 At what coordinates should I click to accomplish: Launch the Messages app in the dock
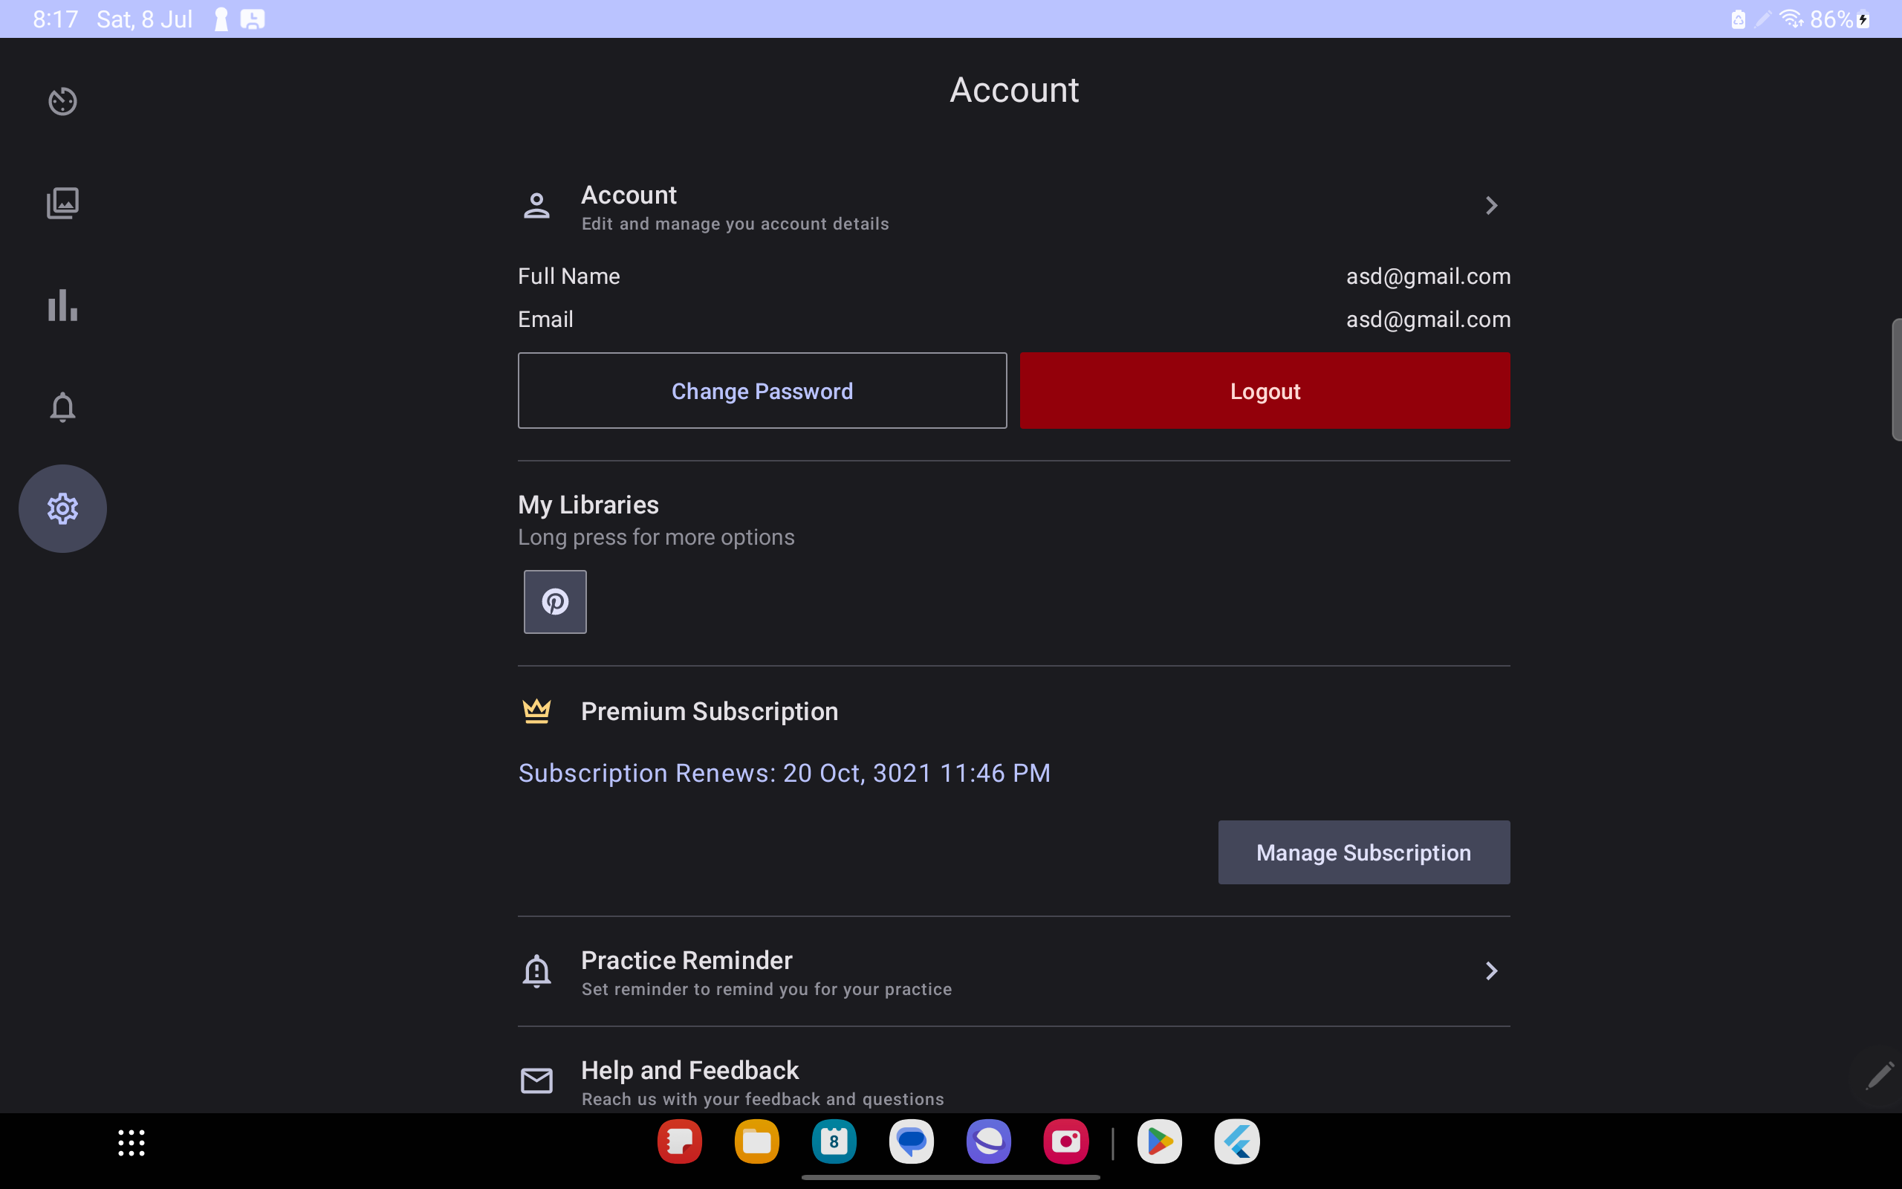point(912,1141)
